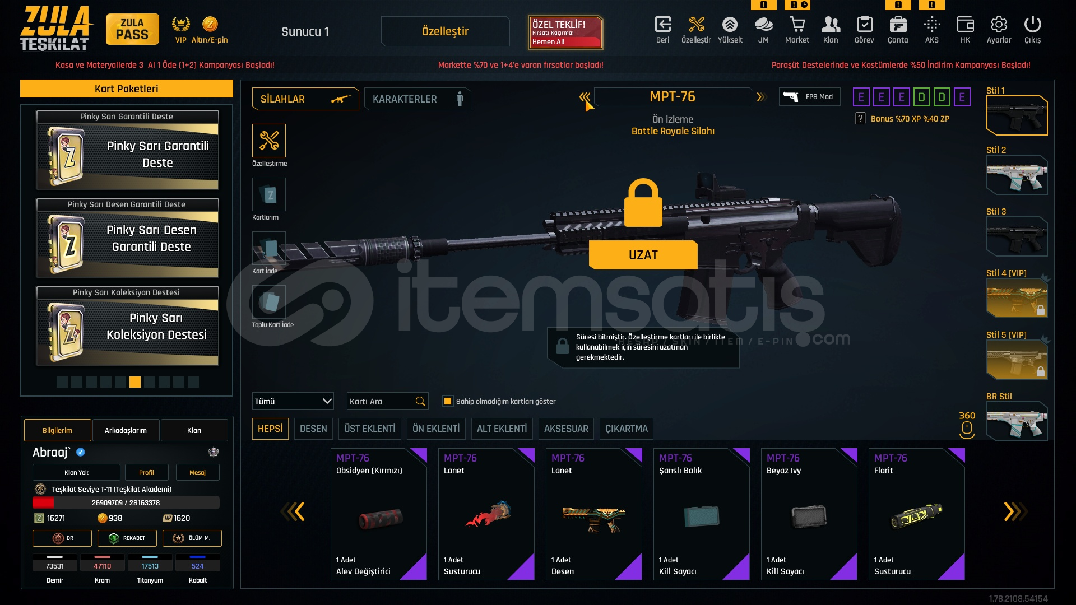Screen dimensions: 1076x605
Task: Click the UZAT button
Action: click(x=643, y=255)
